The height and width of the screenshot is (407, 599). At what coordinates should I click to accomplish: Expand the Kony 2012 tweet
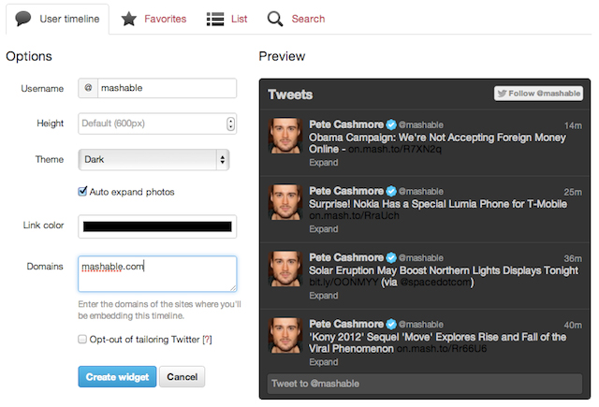tap(323, 361)
